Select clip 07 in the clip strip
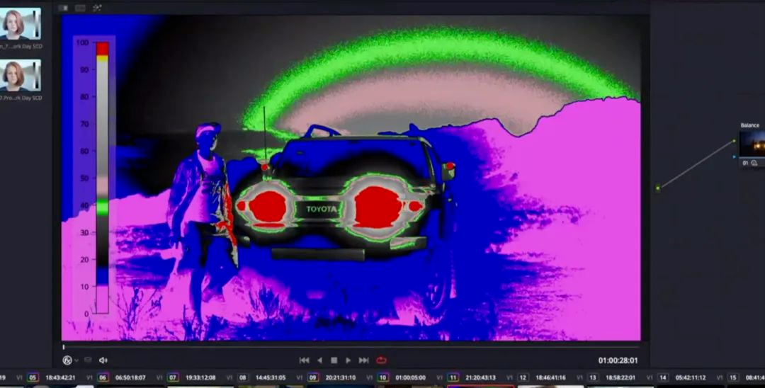 coord(174,378)
